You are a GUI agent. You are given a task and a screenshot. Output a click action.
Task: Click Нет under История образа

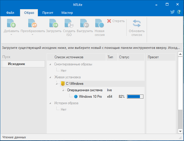63,110
